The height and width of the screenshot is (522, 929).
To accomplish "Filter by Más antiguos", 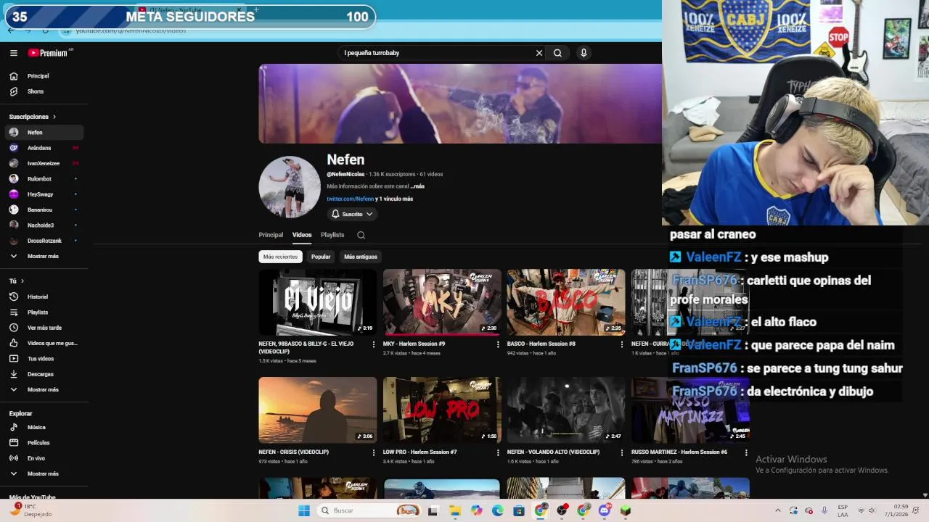I will click(361, 257).
